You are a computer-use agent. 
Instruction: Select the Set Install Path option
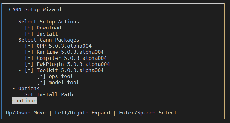(49, 95)
